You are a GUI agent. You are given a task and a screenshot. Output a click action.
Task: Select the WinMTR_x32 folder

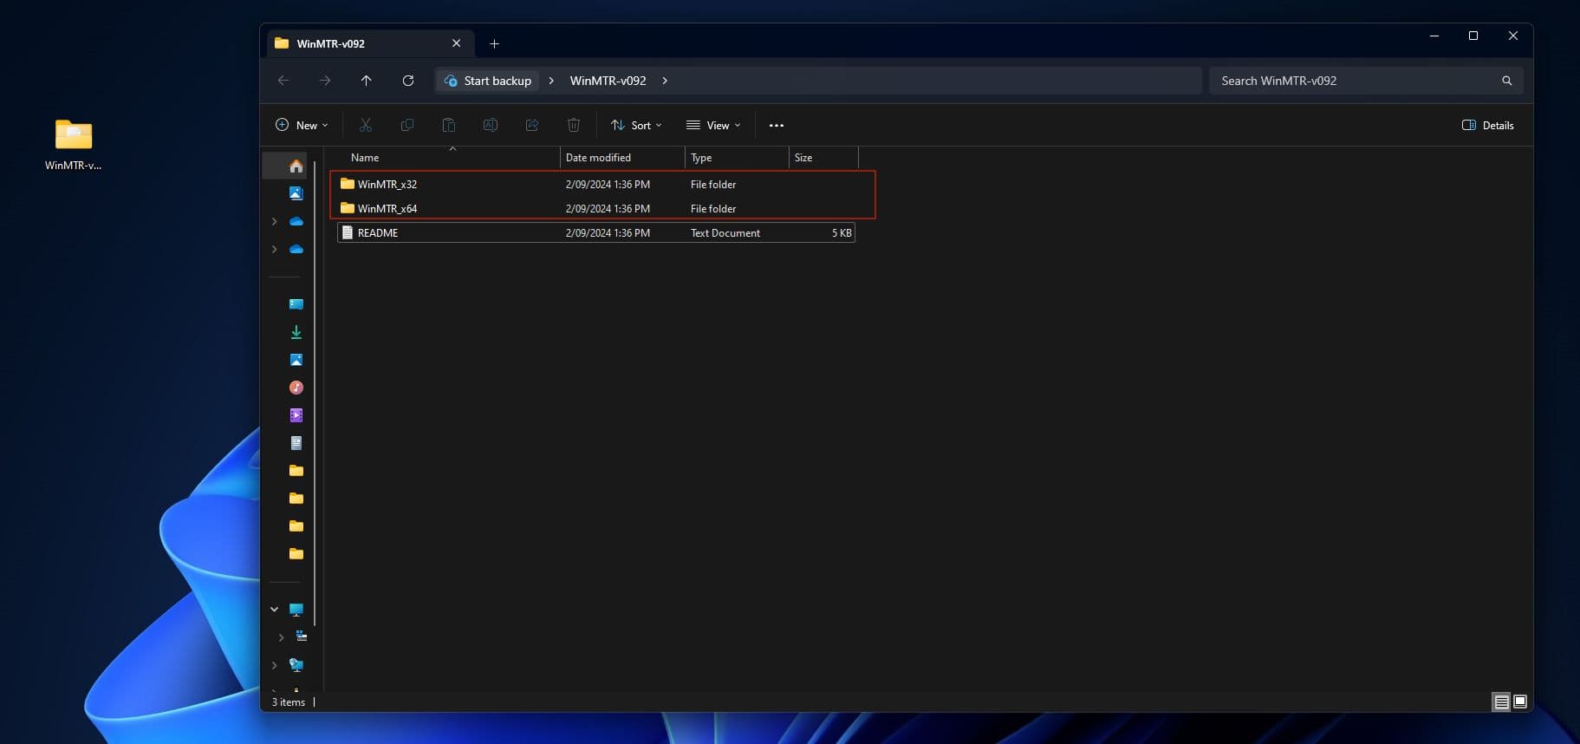pos(596,184)
